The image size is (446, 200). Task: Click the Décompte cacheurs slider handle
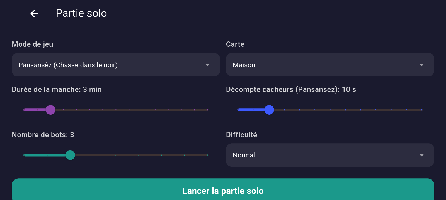coord(269,110)
